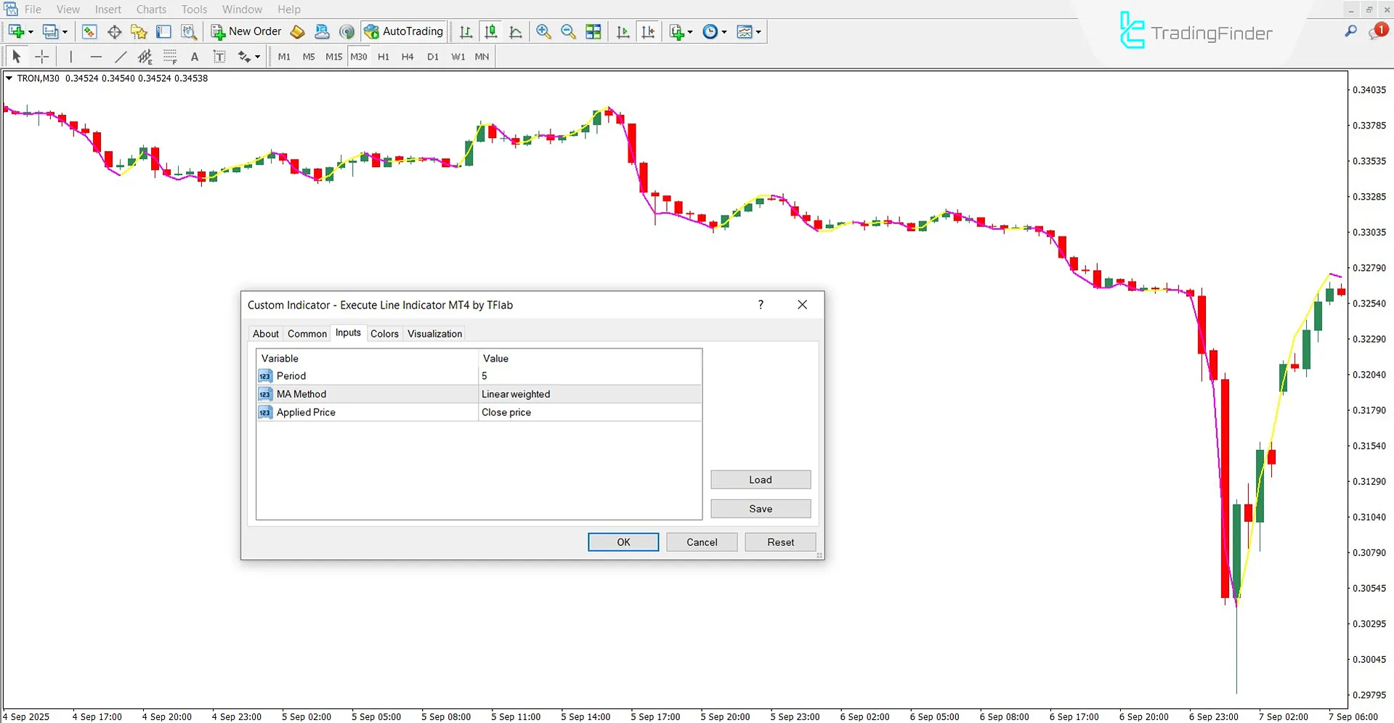Activate the Draw Trendline tool

click(121, 56)
